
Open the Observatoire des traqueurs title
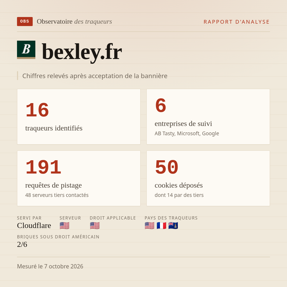click(x=74, y=22)
